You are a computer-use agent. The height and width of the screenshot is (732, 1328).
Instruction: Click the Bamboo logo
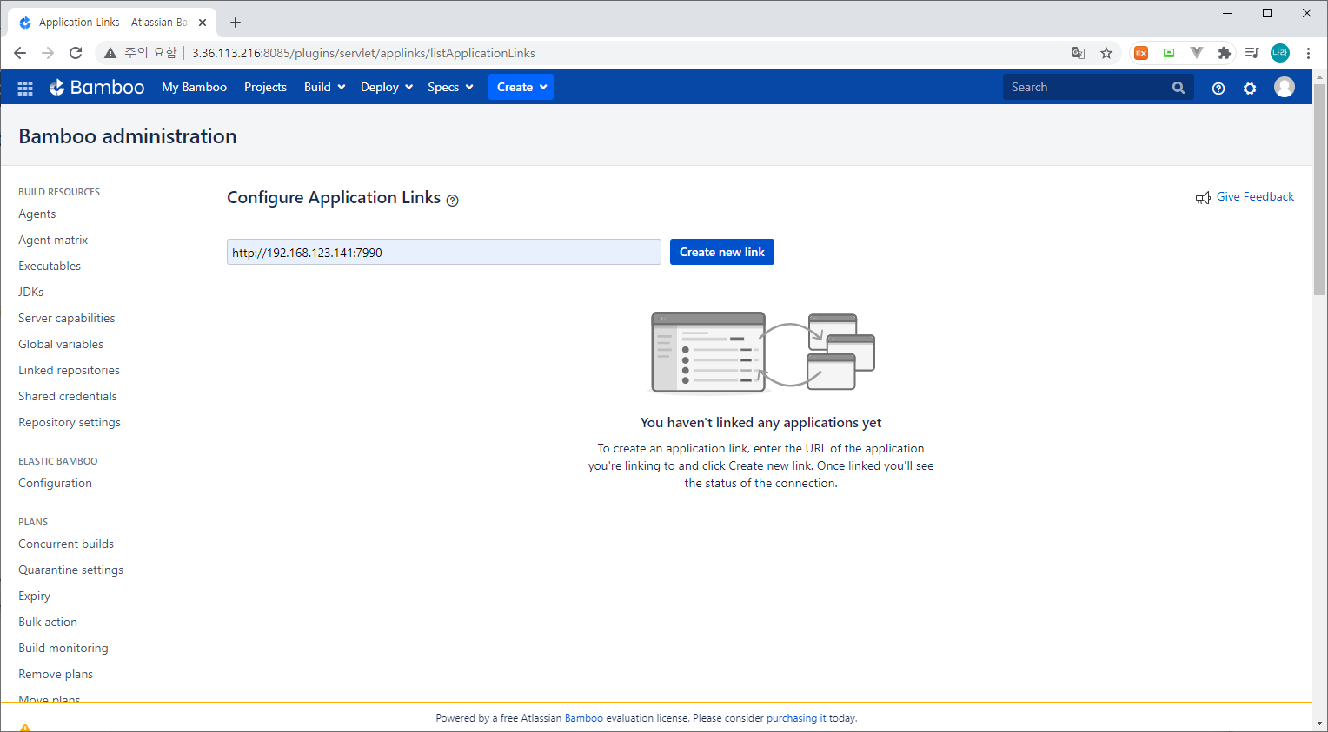96,87
